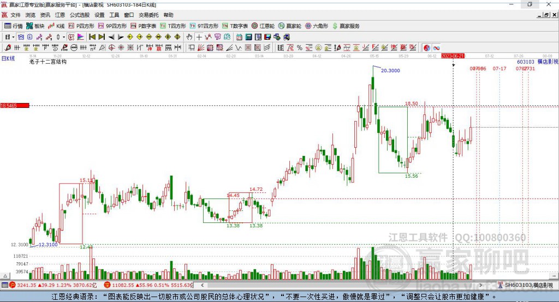Open the T数字表 time number table
559x302 pixels.
point(235,26)
